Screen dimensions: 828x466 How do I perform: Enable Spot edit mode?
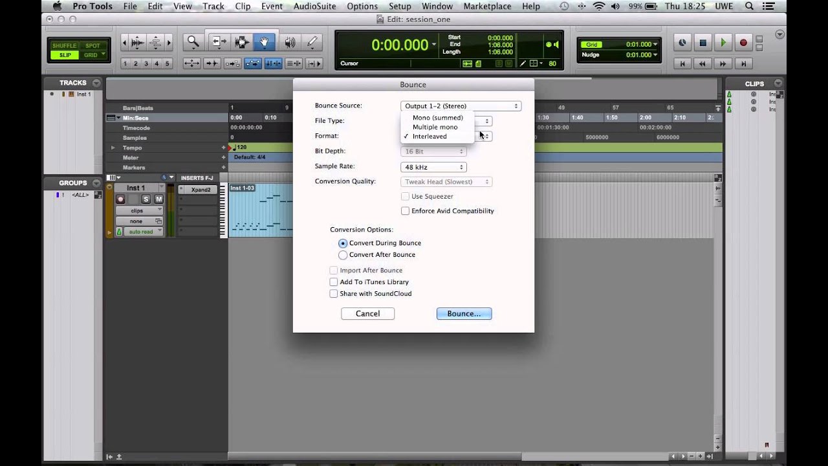tap(93, 46)
